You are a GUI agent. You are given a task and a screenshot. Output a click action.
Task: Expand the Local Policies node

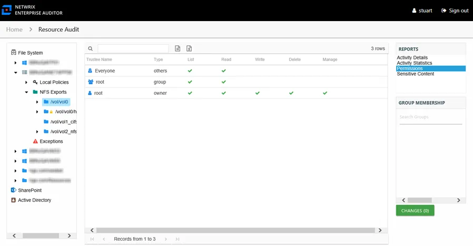click(x=26, y=82)
